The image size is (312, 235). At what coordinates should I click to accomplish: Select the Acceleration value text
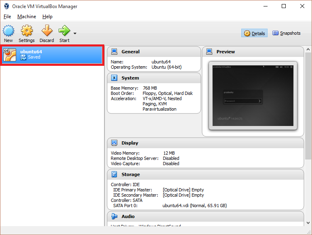point(162,104)
